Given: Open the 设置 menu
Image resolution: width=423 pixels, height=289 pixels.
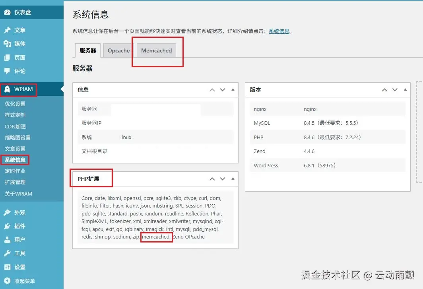Looking at the screenshot, I should click(x=32, y=267).
